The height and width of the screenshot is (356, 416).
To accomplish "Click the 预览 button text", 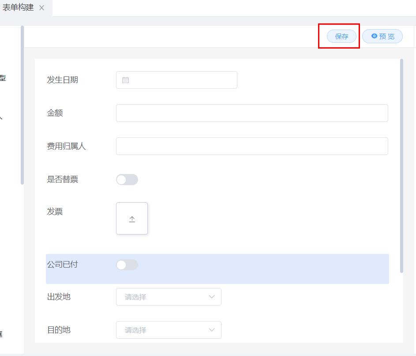I will [387, 36].
